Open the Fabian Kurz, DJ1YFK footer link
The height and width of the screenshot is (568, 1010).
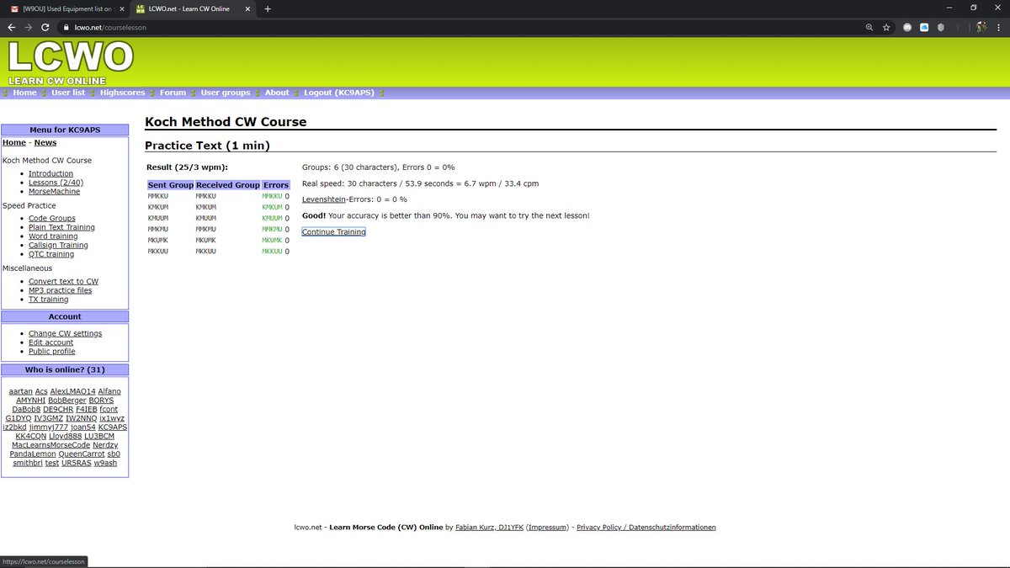(489, 528)
